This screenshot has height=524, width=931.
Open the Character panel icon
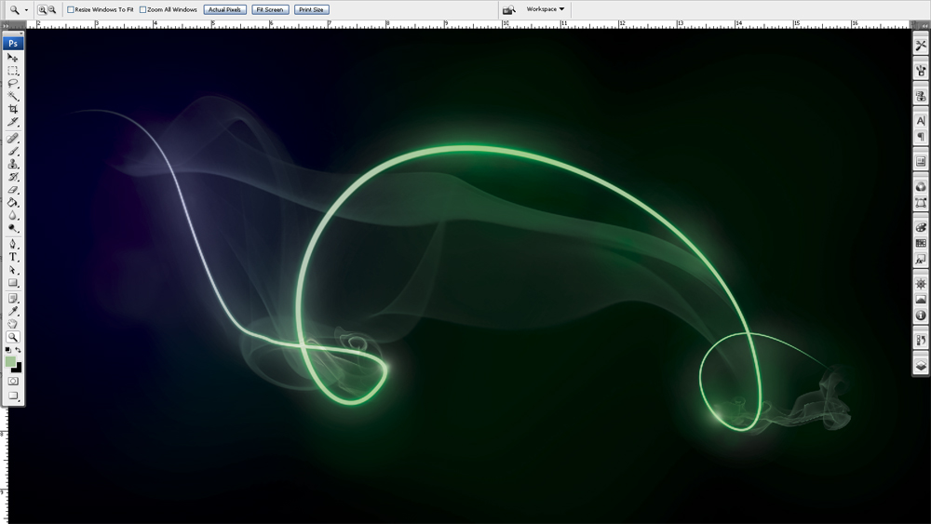coord(921,121)
